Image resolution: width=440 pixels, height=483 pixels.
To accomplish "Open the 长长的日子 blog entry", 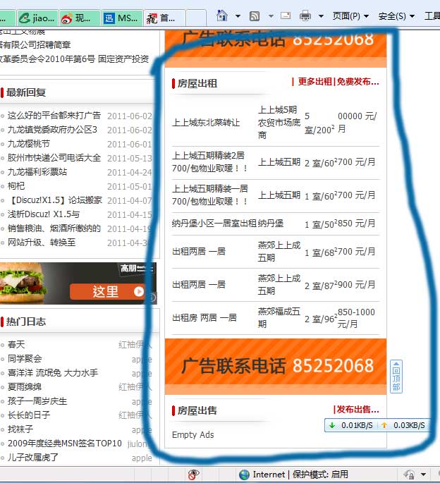I will click(x=29, y=415).
